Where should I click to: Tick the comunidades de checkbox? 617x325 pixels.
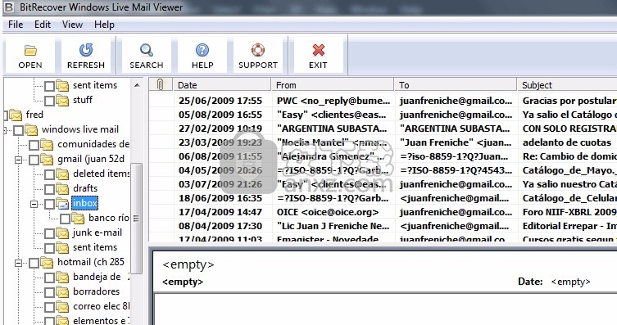34,145
